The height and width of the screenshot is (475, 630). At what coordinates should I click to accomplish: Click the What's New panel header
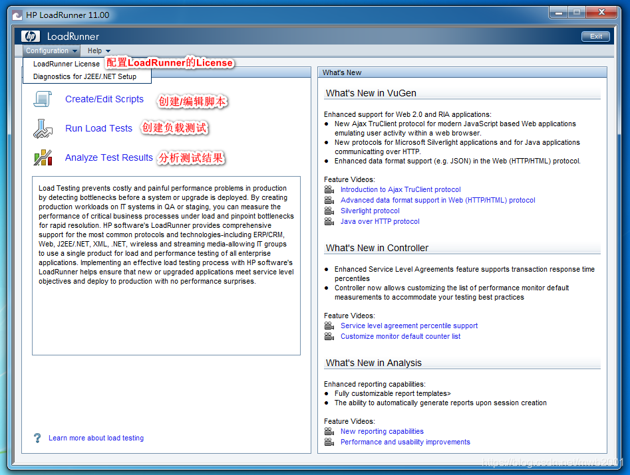click(x=462, y=72)
